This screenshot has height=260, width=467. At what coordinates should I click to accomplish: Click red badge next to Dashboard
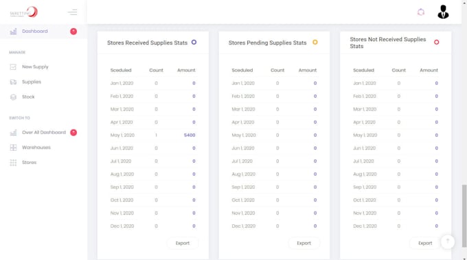(73, 32)
